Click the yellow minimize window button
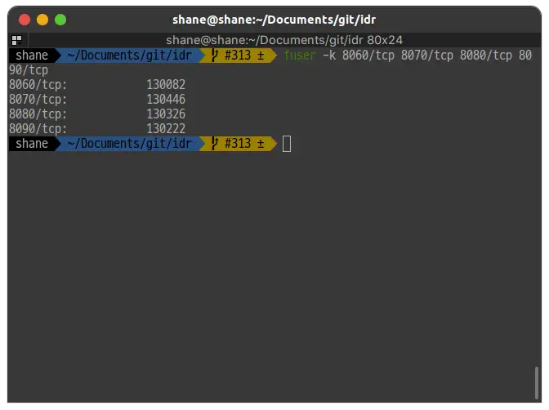 click(42, 20)
